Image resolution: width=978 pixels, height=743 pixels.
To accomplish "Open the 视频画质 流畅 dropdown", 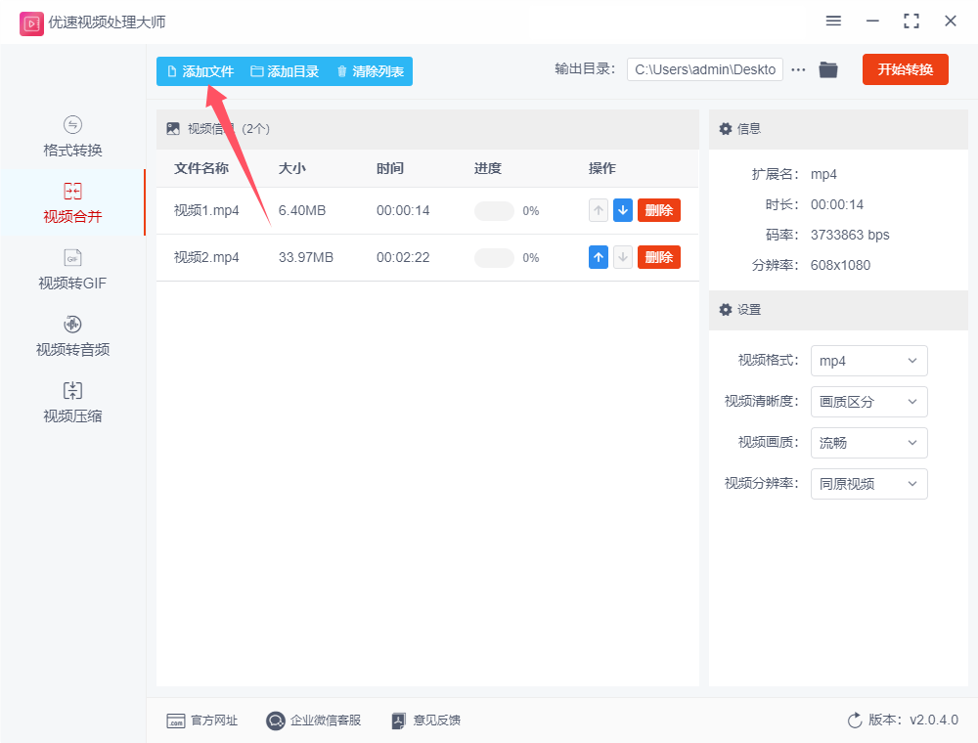I will [x=868, y=443].
